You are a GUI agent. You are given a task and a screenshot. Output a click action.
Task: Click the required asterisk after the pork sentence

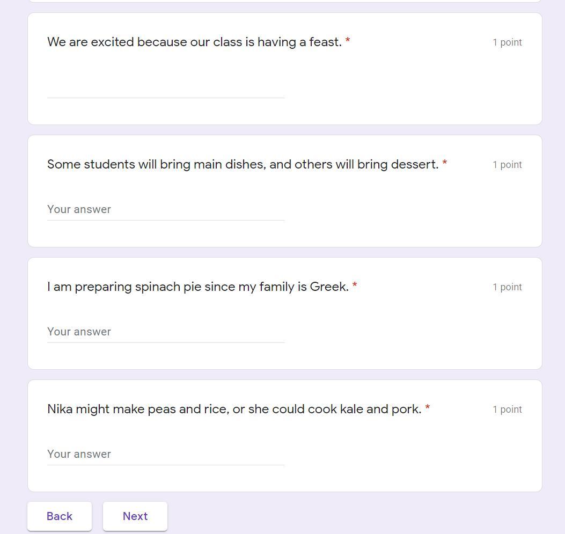click(x=428, y=408)
